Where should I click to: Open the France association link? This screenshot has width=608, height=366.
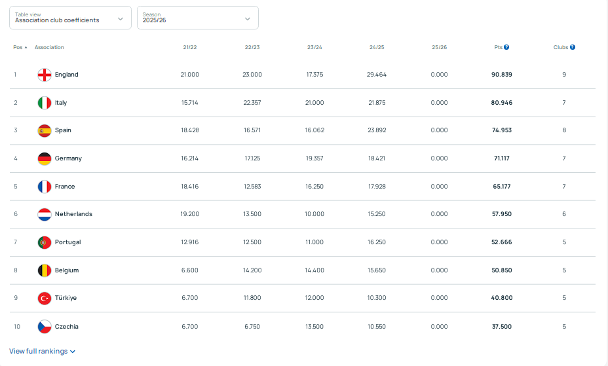click(65, 187)
